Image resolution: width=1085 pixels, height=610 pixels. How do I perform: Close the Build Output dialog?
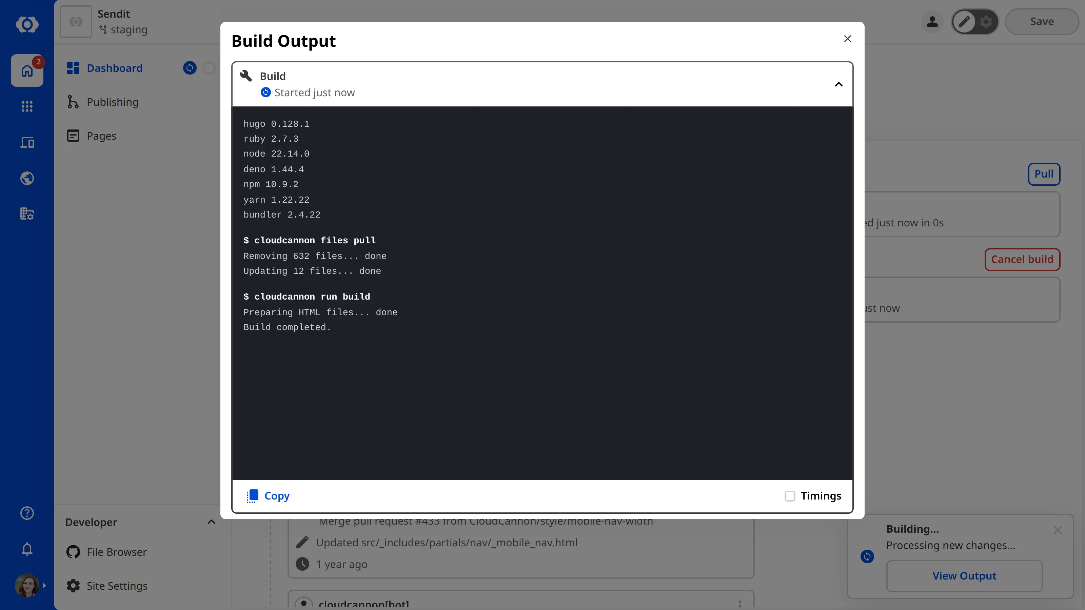coord(847,39)
